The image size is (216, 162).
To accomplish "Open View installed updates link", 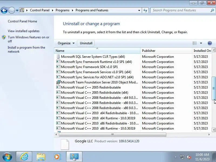I will tap(23, 31).
